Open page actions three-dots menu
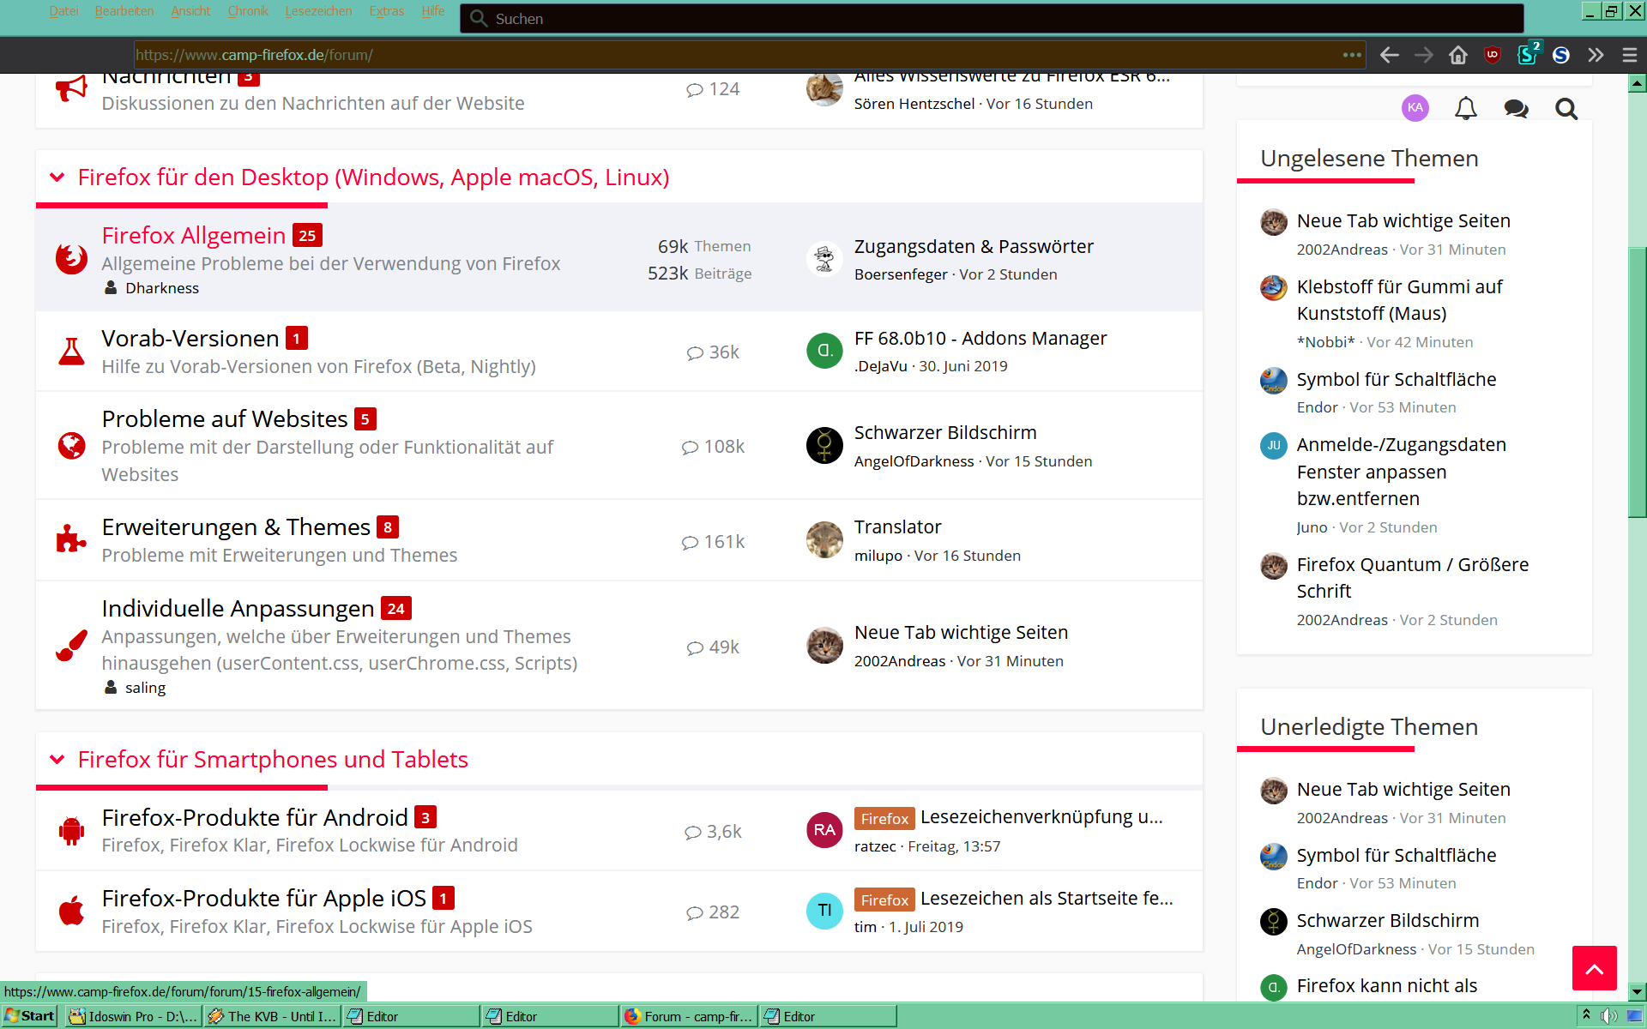The image size is (1647, 1029). tap(1352, 55)
